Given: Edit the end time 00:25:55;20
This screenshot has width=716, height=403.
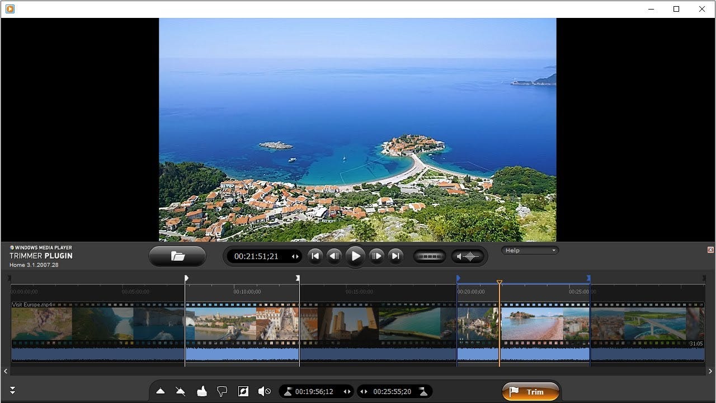Looking at the screenshot, I should coord(392,391).
